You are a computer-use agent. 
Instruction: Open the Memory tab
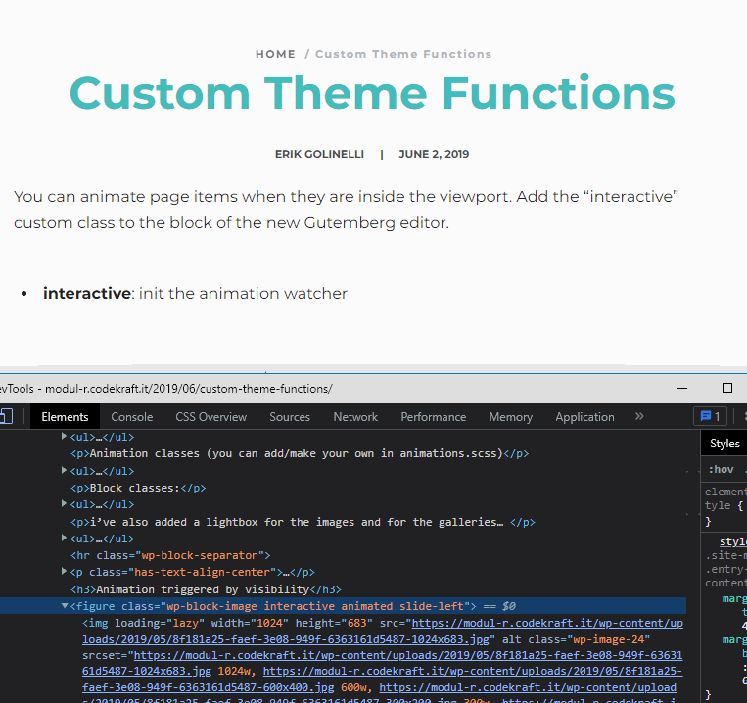[511, 417]
